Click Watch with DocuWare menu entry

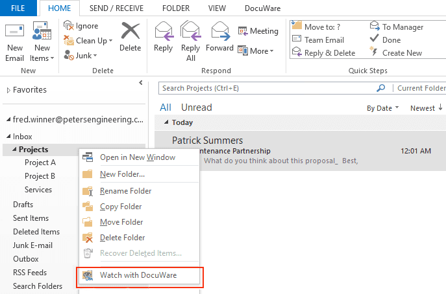[x=139, y=275]
